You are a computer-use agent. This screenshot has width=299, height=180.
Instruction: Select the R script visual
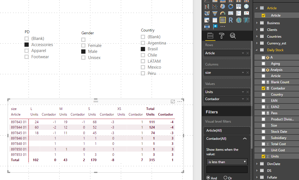(x=231, y=20)
